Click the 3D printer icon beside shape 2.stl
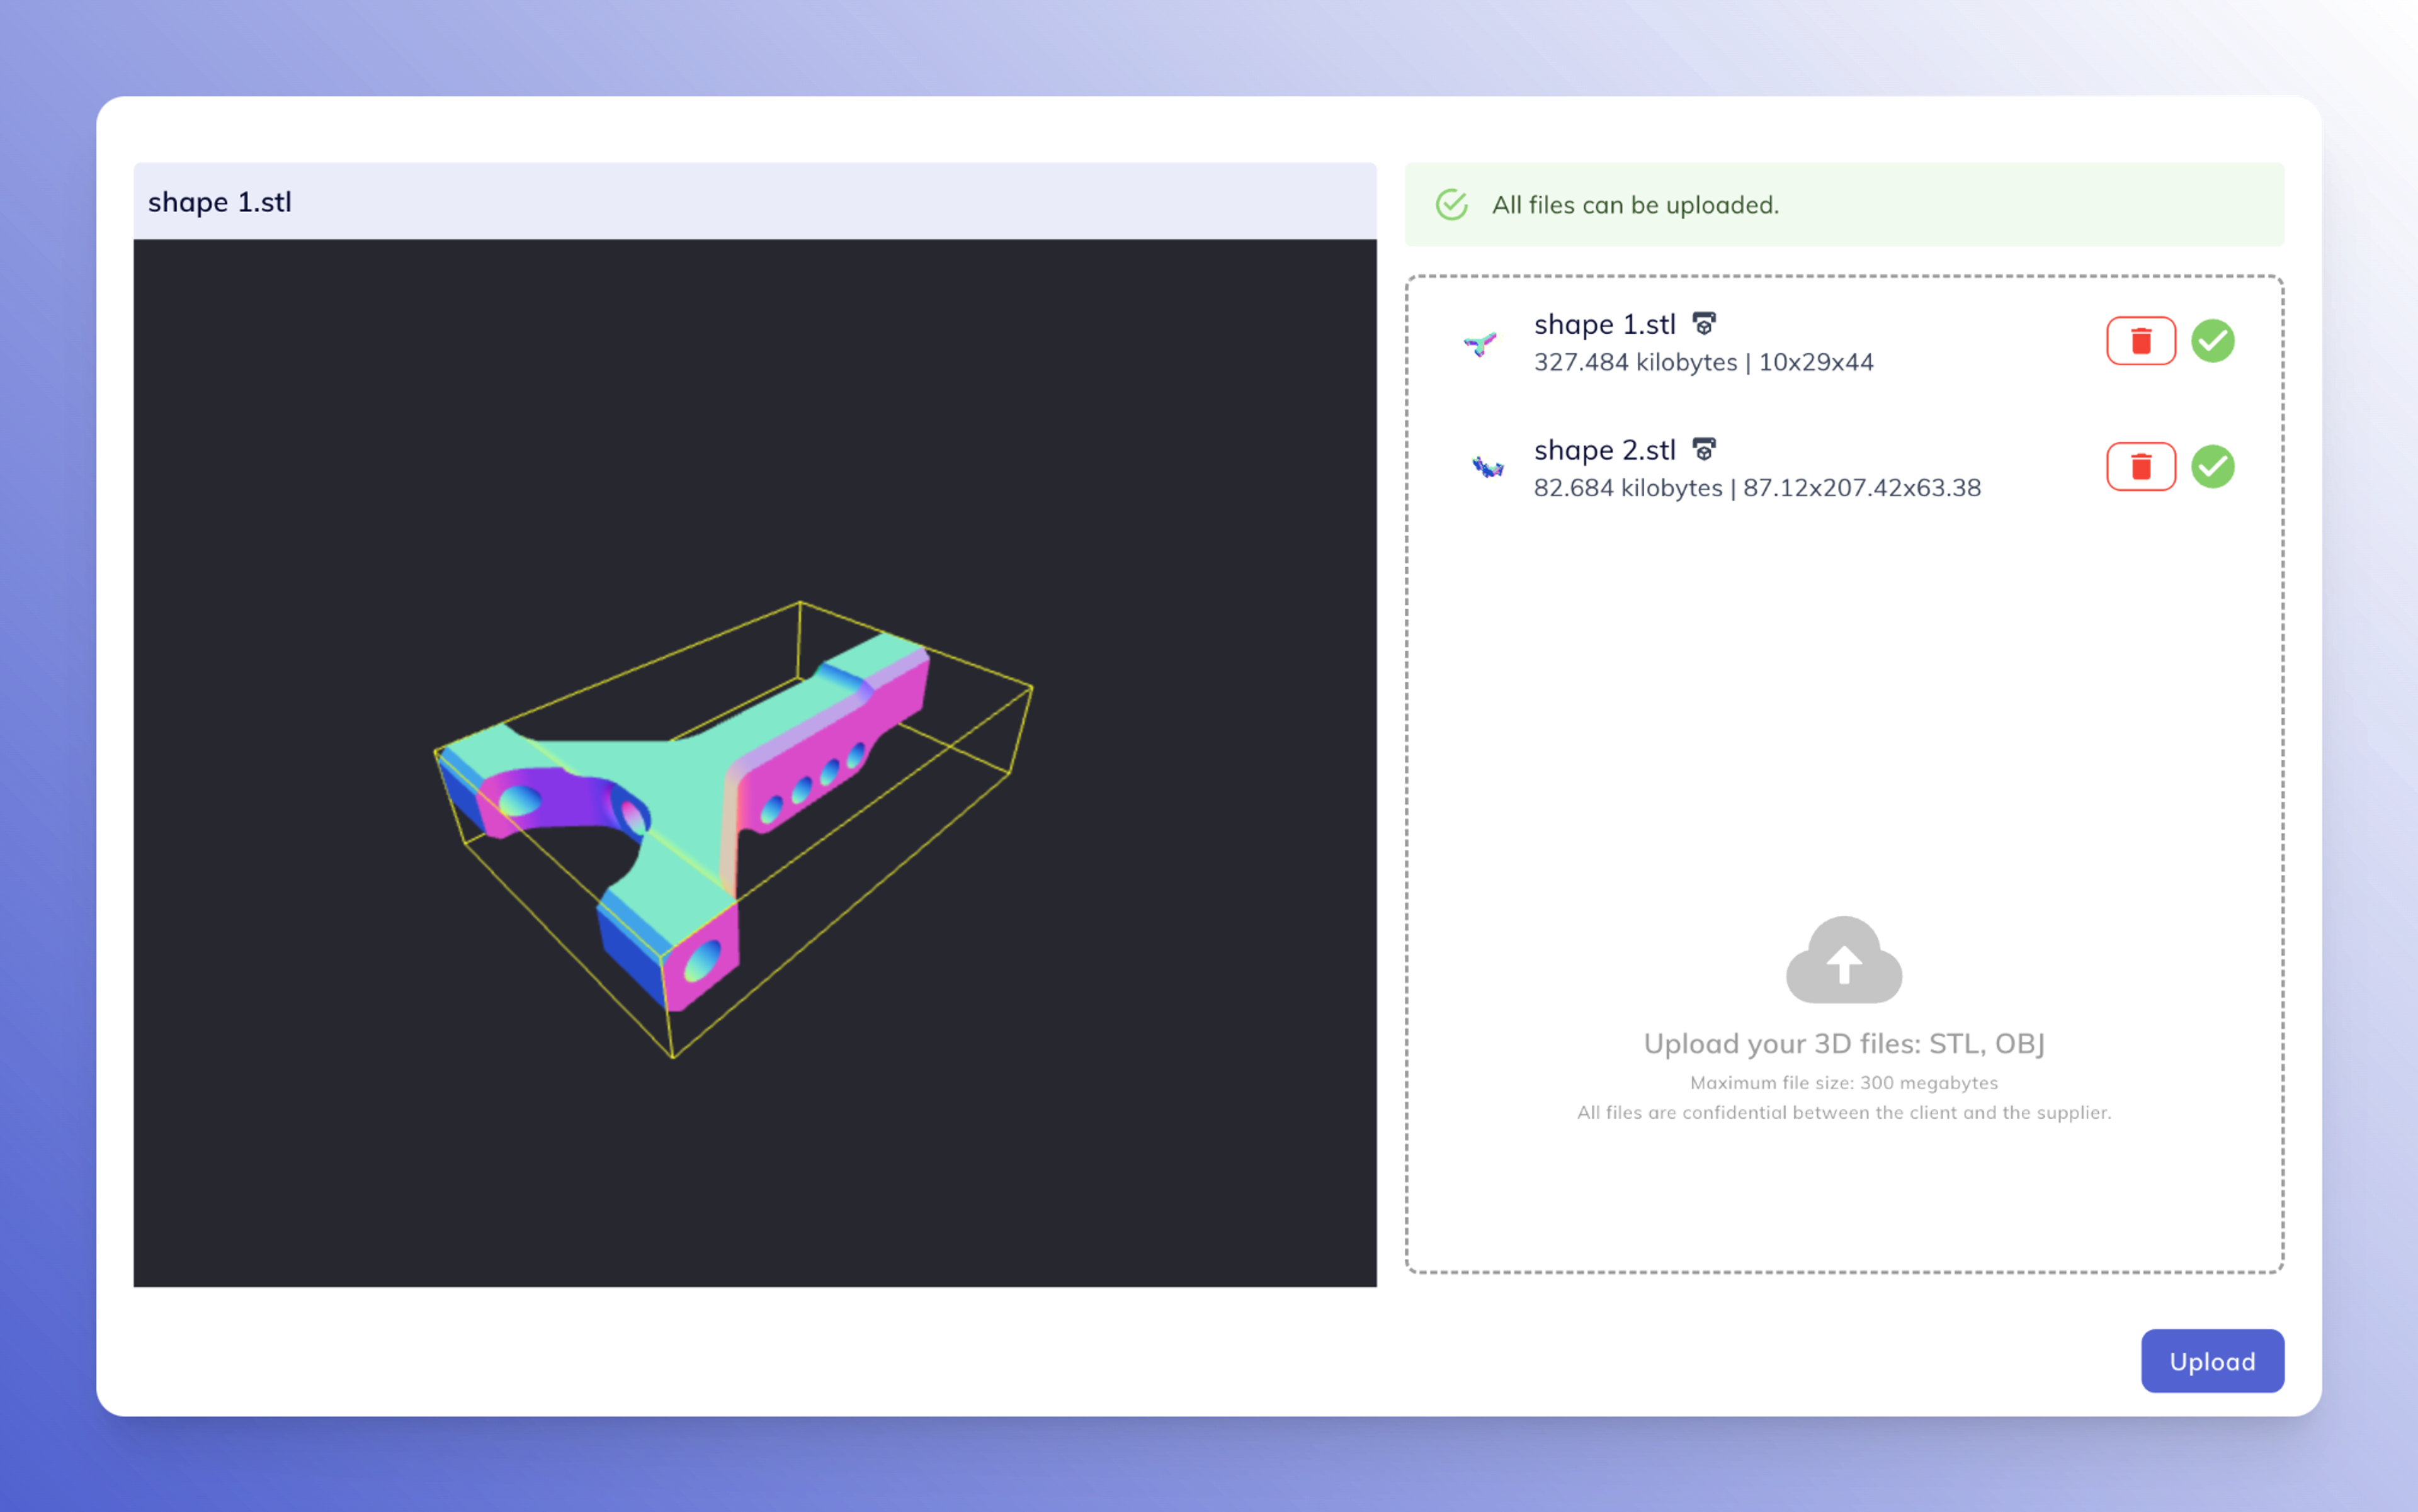The width and height of the screenshot is (2418, 1512). point(1704,450)
